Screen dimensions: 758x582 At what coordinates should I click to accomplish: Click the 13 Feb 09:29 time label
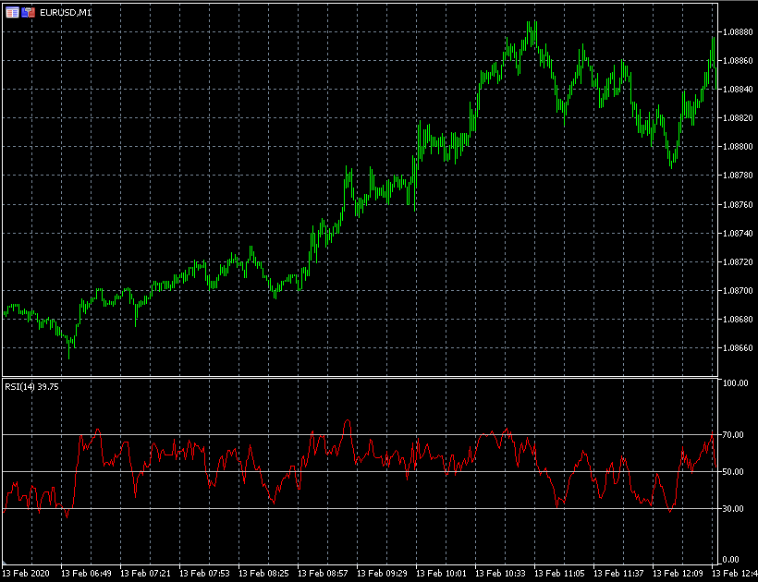[382, 574]
